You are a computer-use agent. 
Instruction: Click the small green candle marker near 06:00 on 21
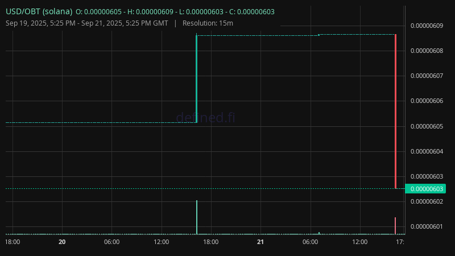[319, 35]
